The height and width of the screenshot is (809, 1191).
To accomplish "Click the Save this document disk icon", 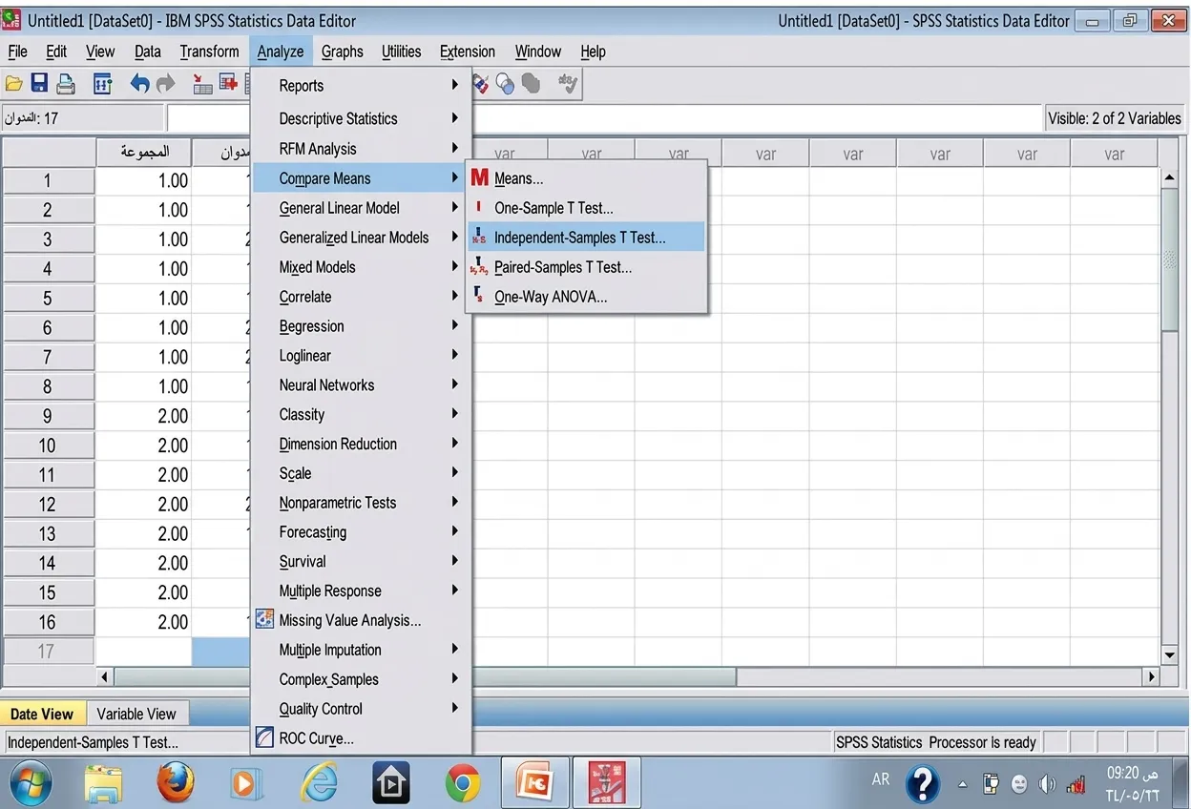I will (39, 84).
